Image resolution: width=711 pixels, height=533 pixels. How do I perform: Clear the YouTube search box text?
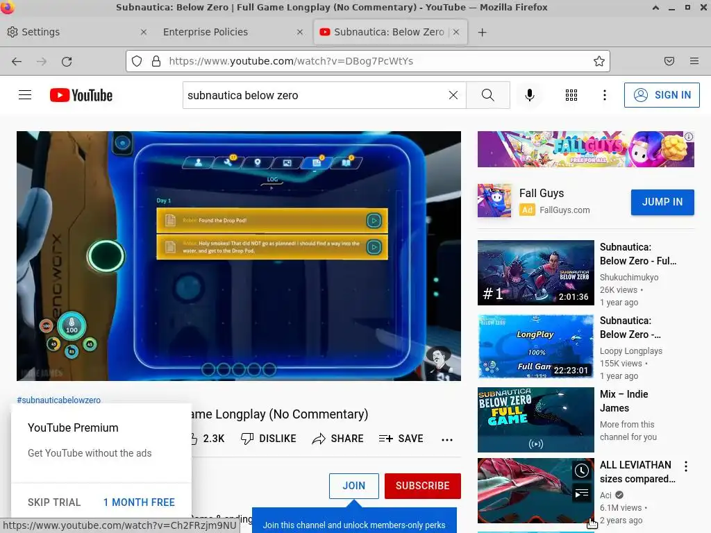coord(453,95)
